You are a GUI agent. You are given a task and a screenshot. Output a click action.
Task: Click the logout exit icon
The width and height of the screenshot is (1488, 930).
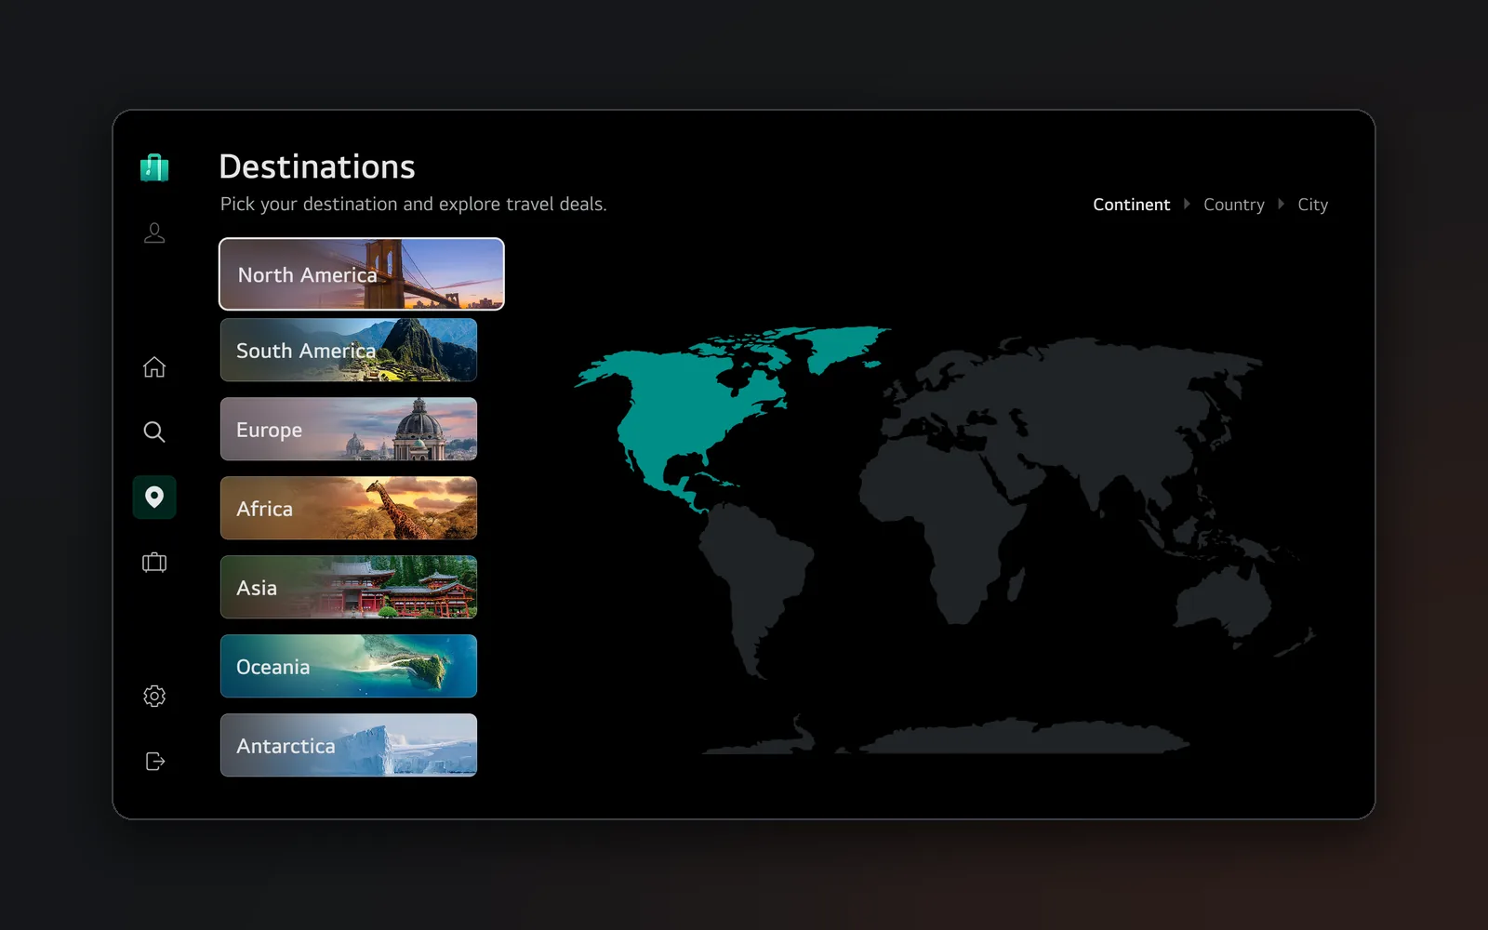coord(155,762)
